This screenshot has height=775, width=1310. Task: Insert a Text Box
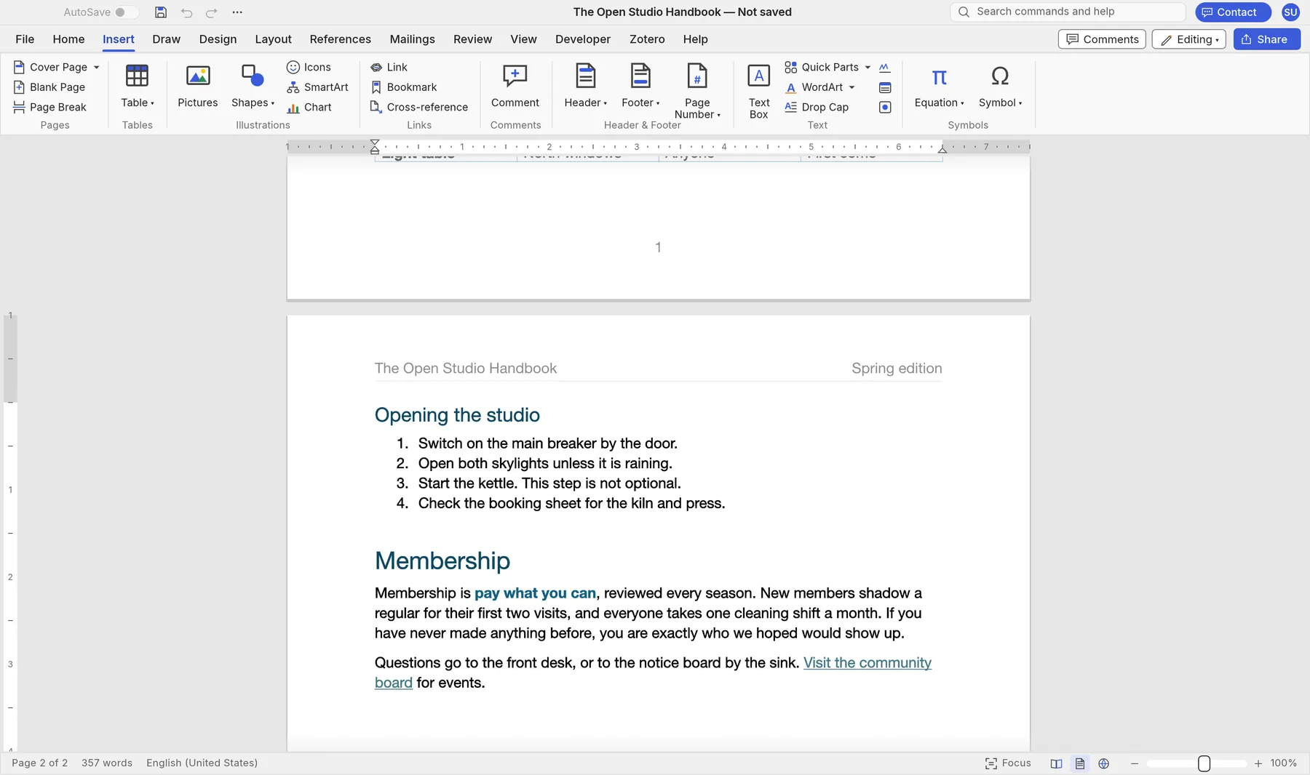pos(758,92)
